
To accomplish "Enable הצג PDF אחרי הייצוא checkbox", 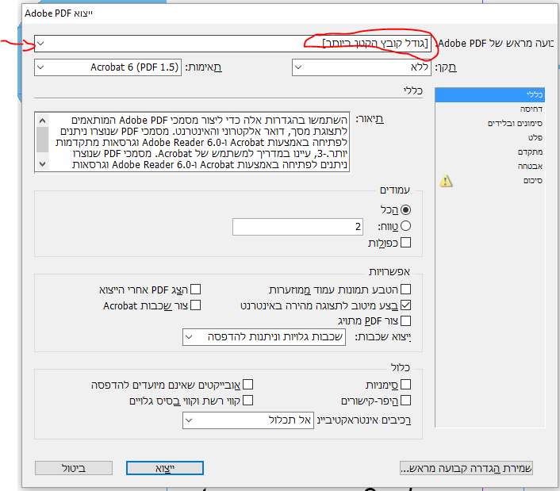I will point(196,289).
